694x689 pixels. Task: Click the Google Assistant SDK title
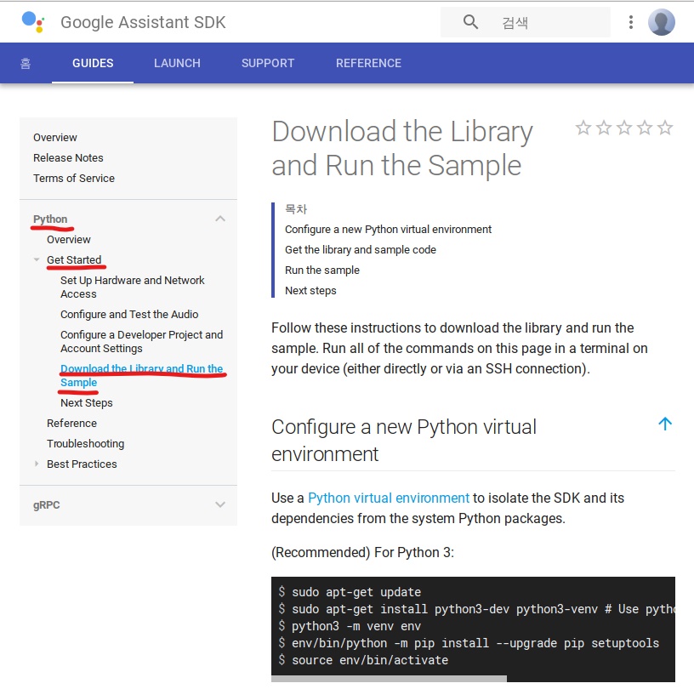143,22
